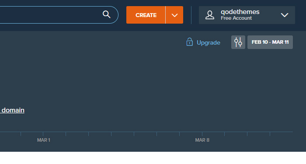
Task: Click the user profile avatar icon
Action: click(210, 15)
